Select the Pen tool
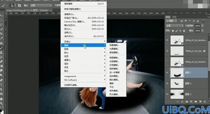This screenshot has height=114, width=210. [x=1, y=80]
